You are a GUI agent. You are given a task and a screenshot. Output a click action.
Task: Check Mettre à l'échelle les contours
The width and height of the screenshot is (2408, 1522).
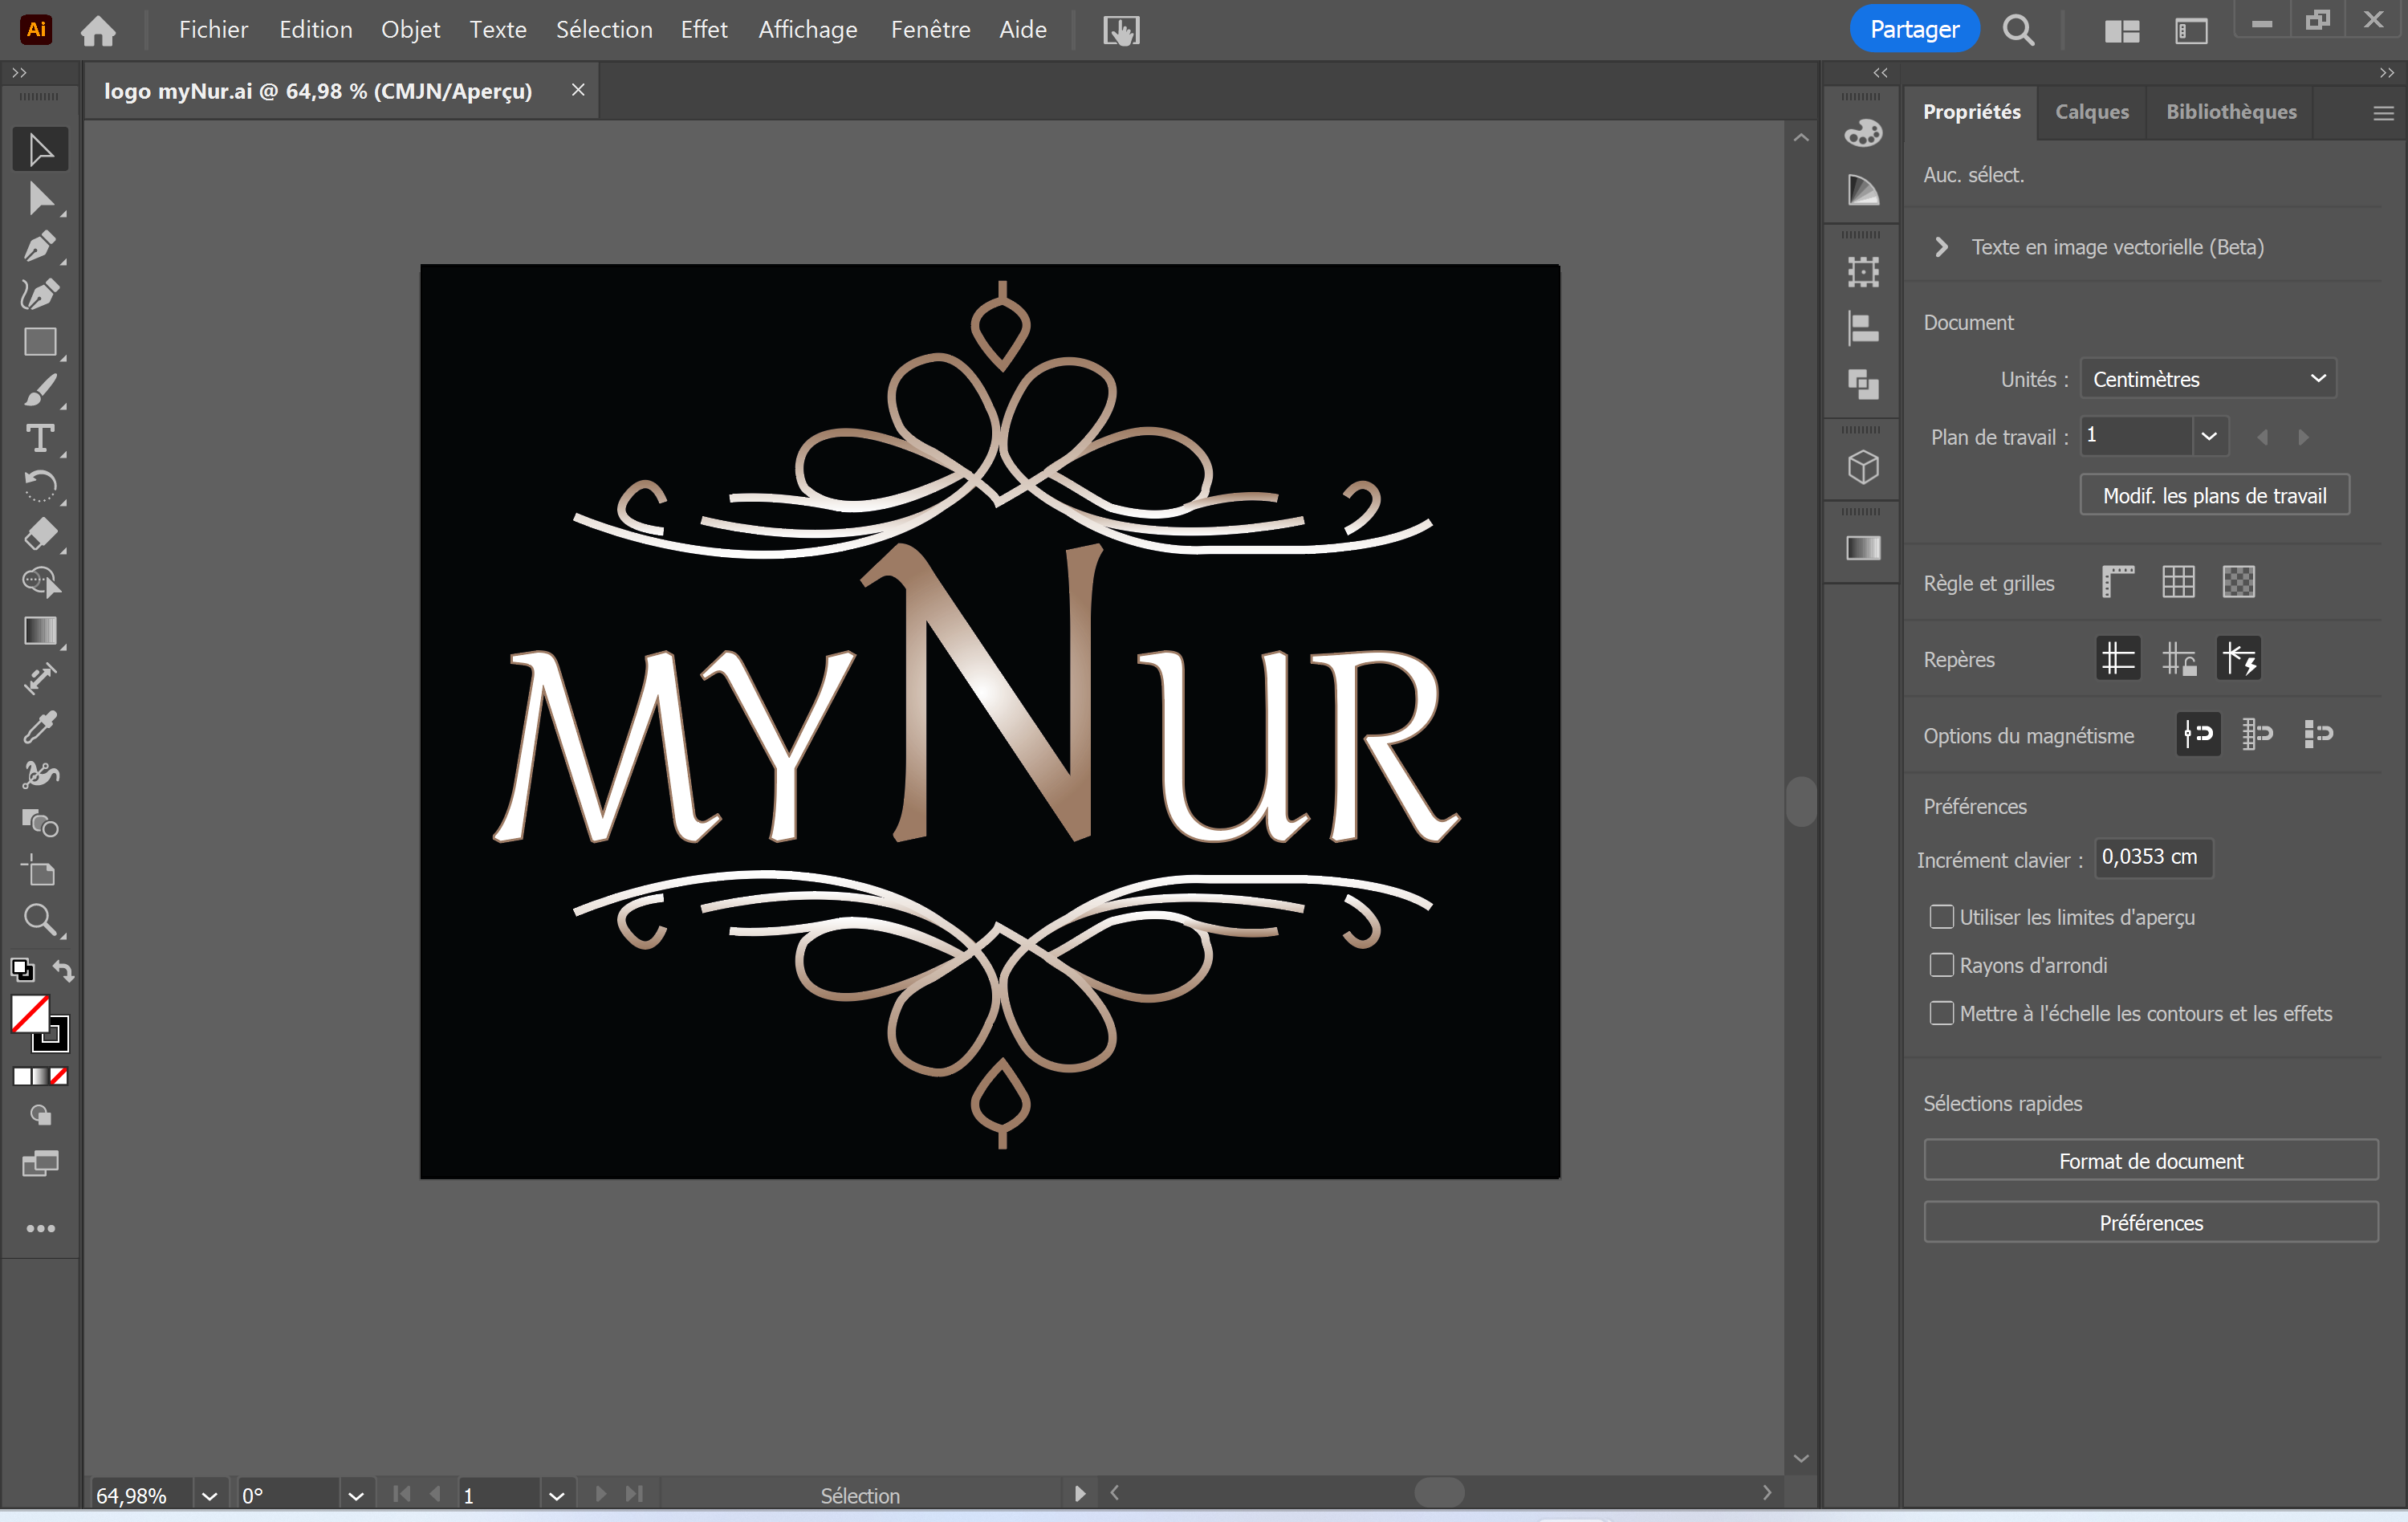coord(1941,1013)
